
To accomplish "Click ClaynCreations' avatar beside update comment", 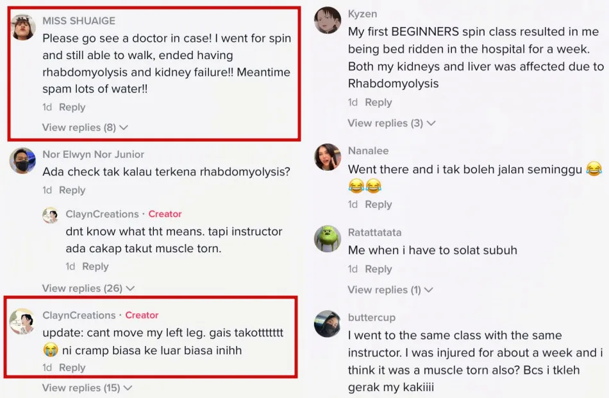I will [23, 321].
